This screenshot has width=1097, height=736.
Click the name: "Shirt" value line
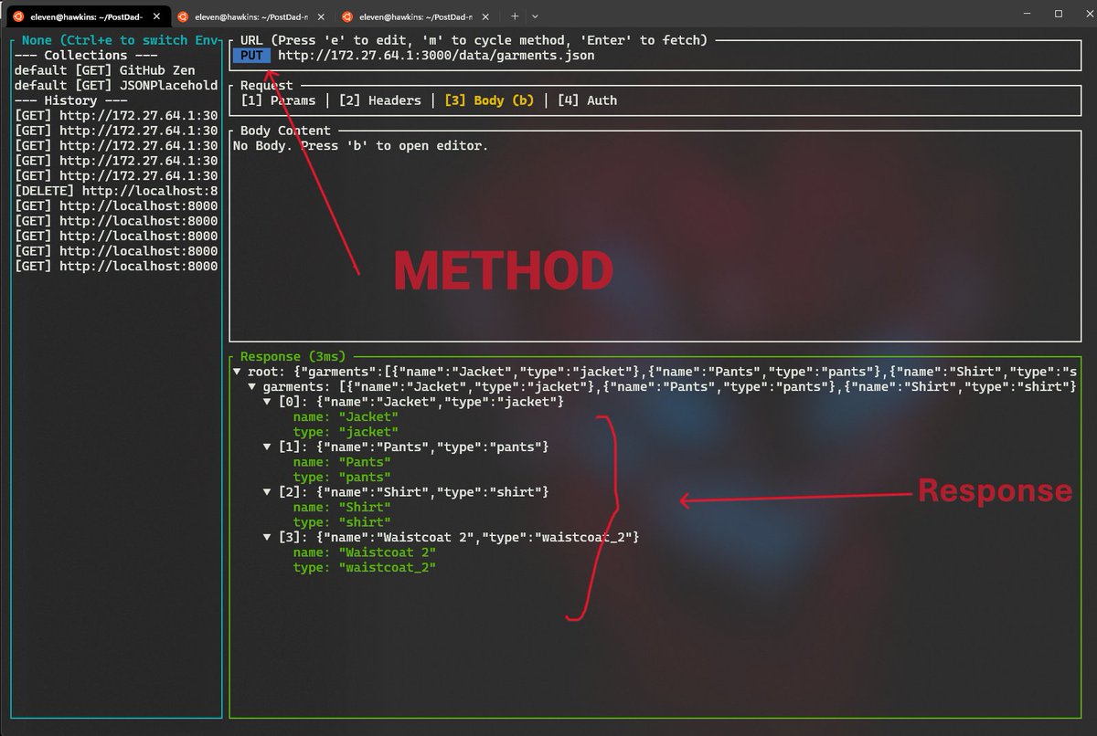(342, 507)
